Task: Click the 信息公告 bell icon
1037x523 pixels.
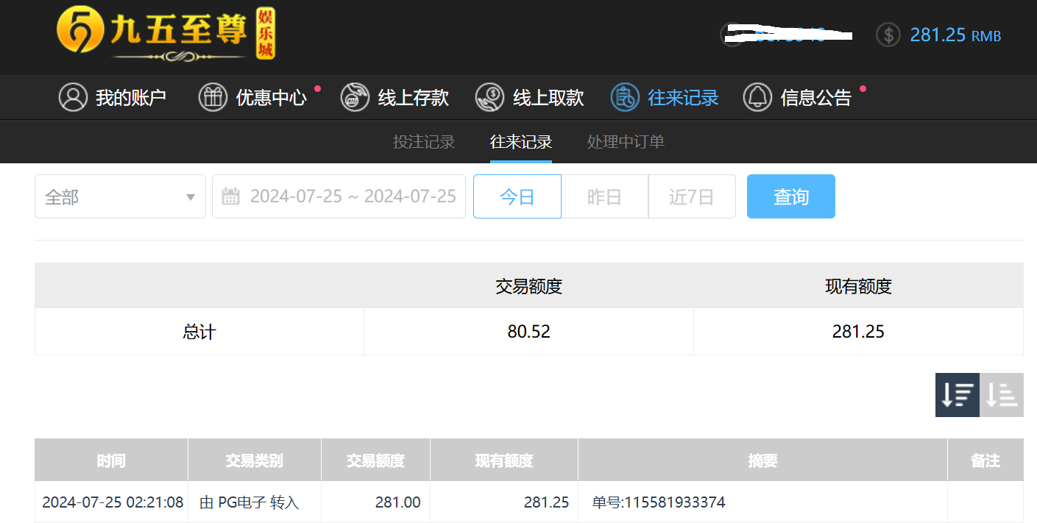Action: click(757, 97)
